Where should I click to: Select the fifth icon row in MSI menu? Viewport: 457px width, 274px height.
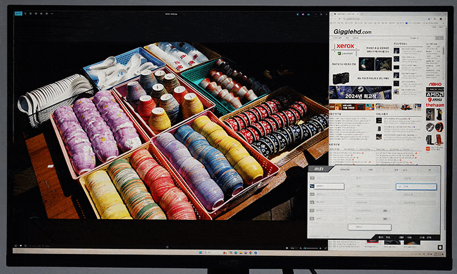coord(327,210)
